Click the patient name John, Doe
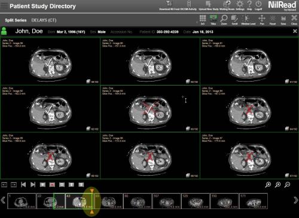Screen dimensions: 299x218 point(29,31)
